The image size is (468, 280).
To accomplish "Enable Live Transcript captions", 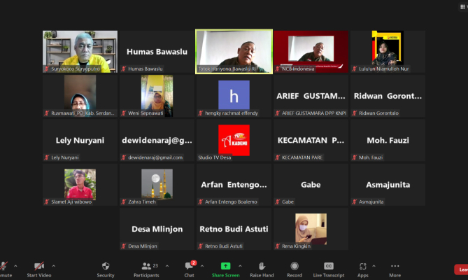I will tap(329, 267).
